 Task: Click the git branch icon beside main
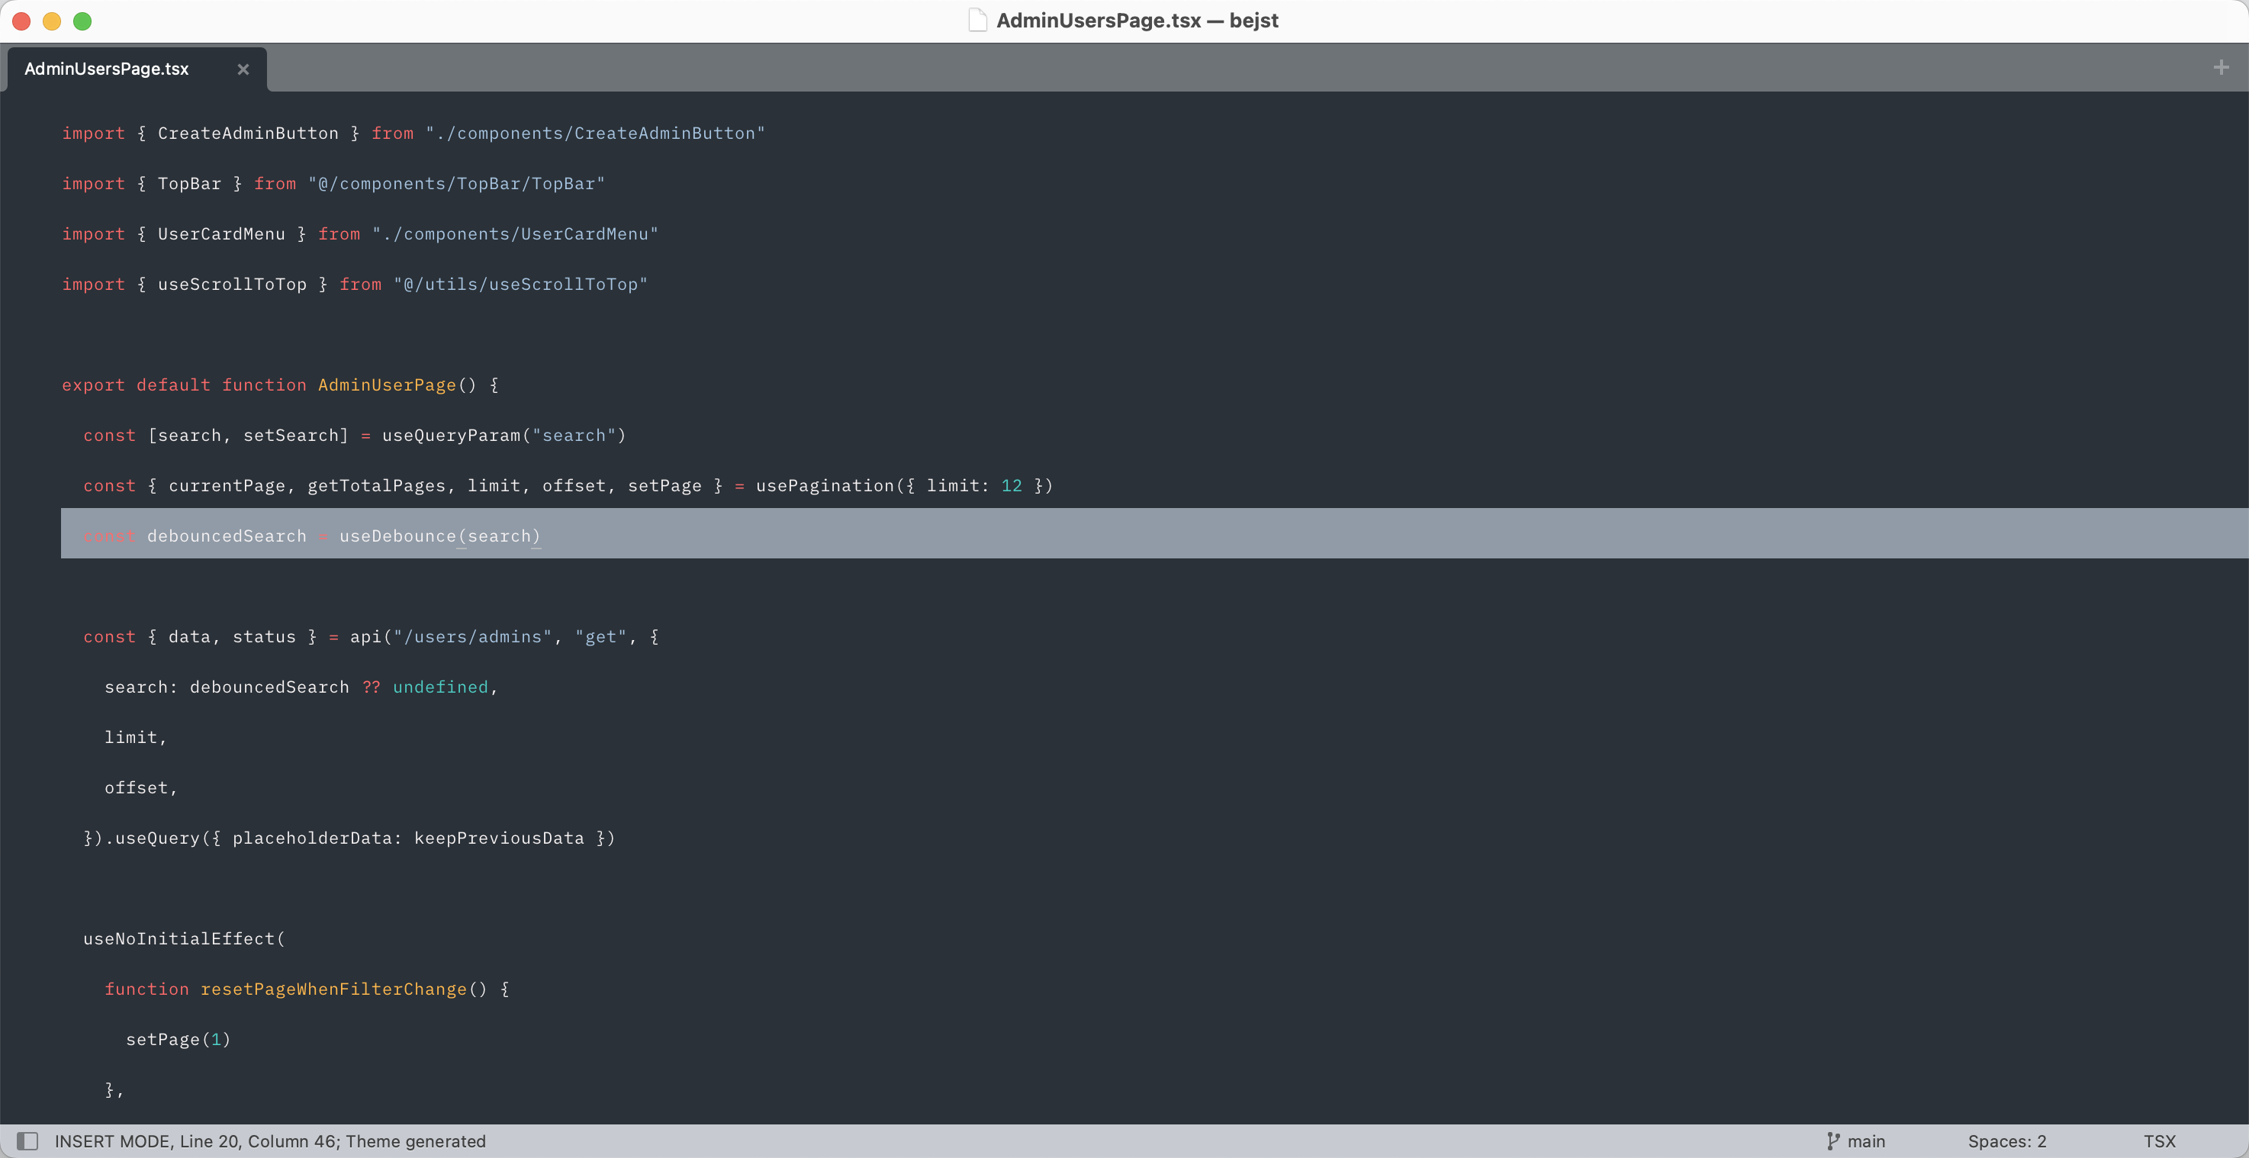(1833, 1141)
